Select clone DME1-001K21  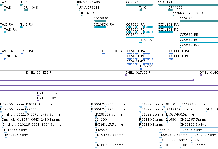pyautogui.click(x=48, y=93)
